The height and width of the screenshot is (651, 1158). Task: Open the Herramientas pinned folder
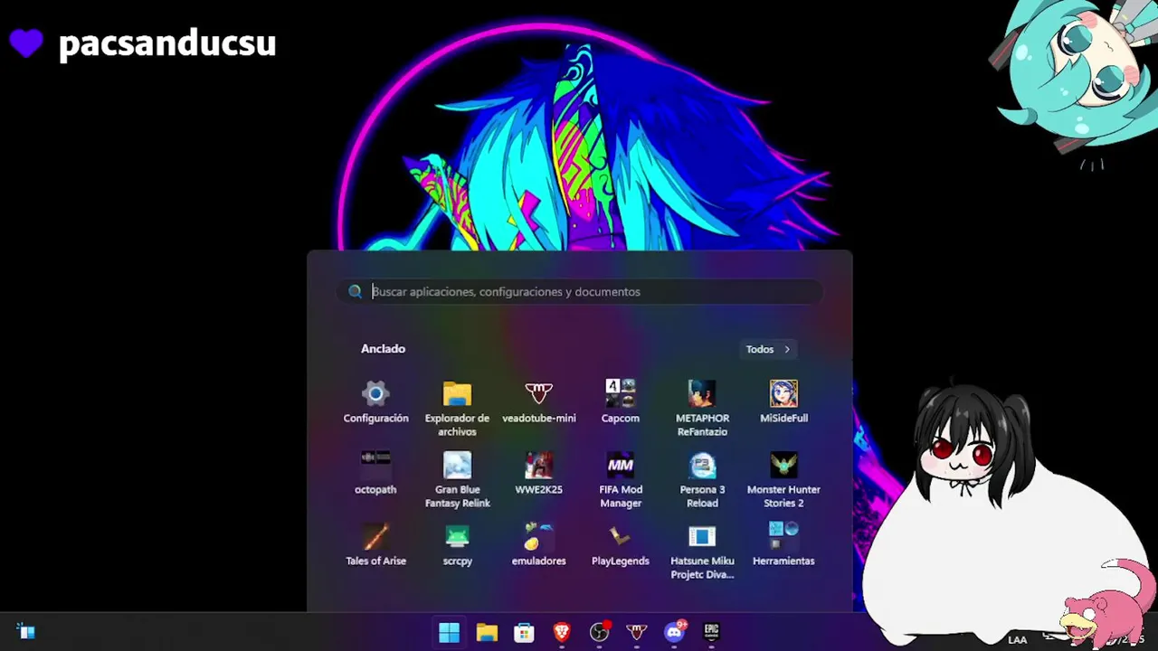pos(783,545)
